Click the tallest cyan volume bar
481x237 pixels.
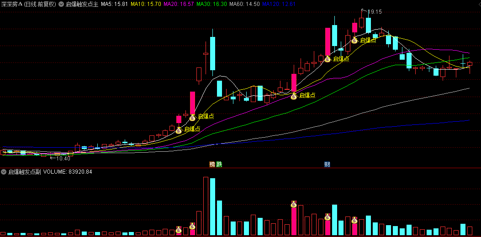[x=212, y=206]
